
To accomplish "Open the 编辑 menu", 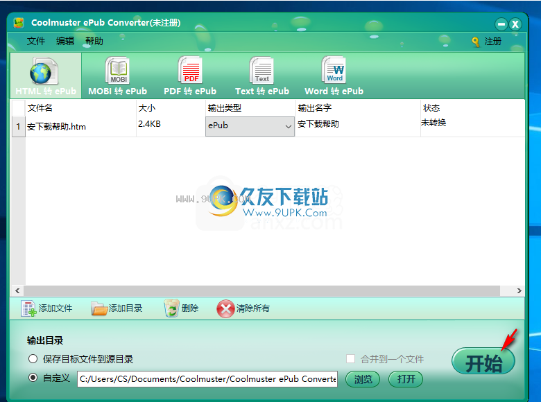I will (x=65, y=41).
